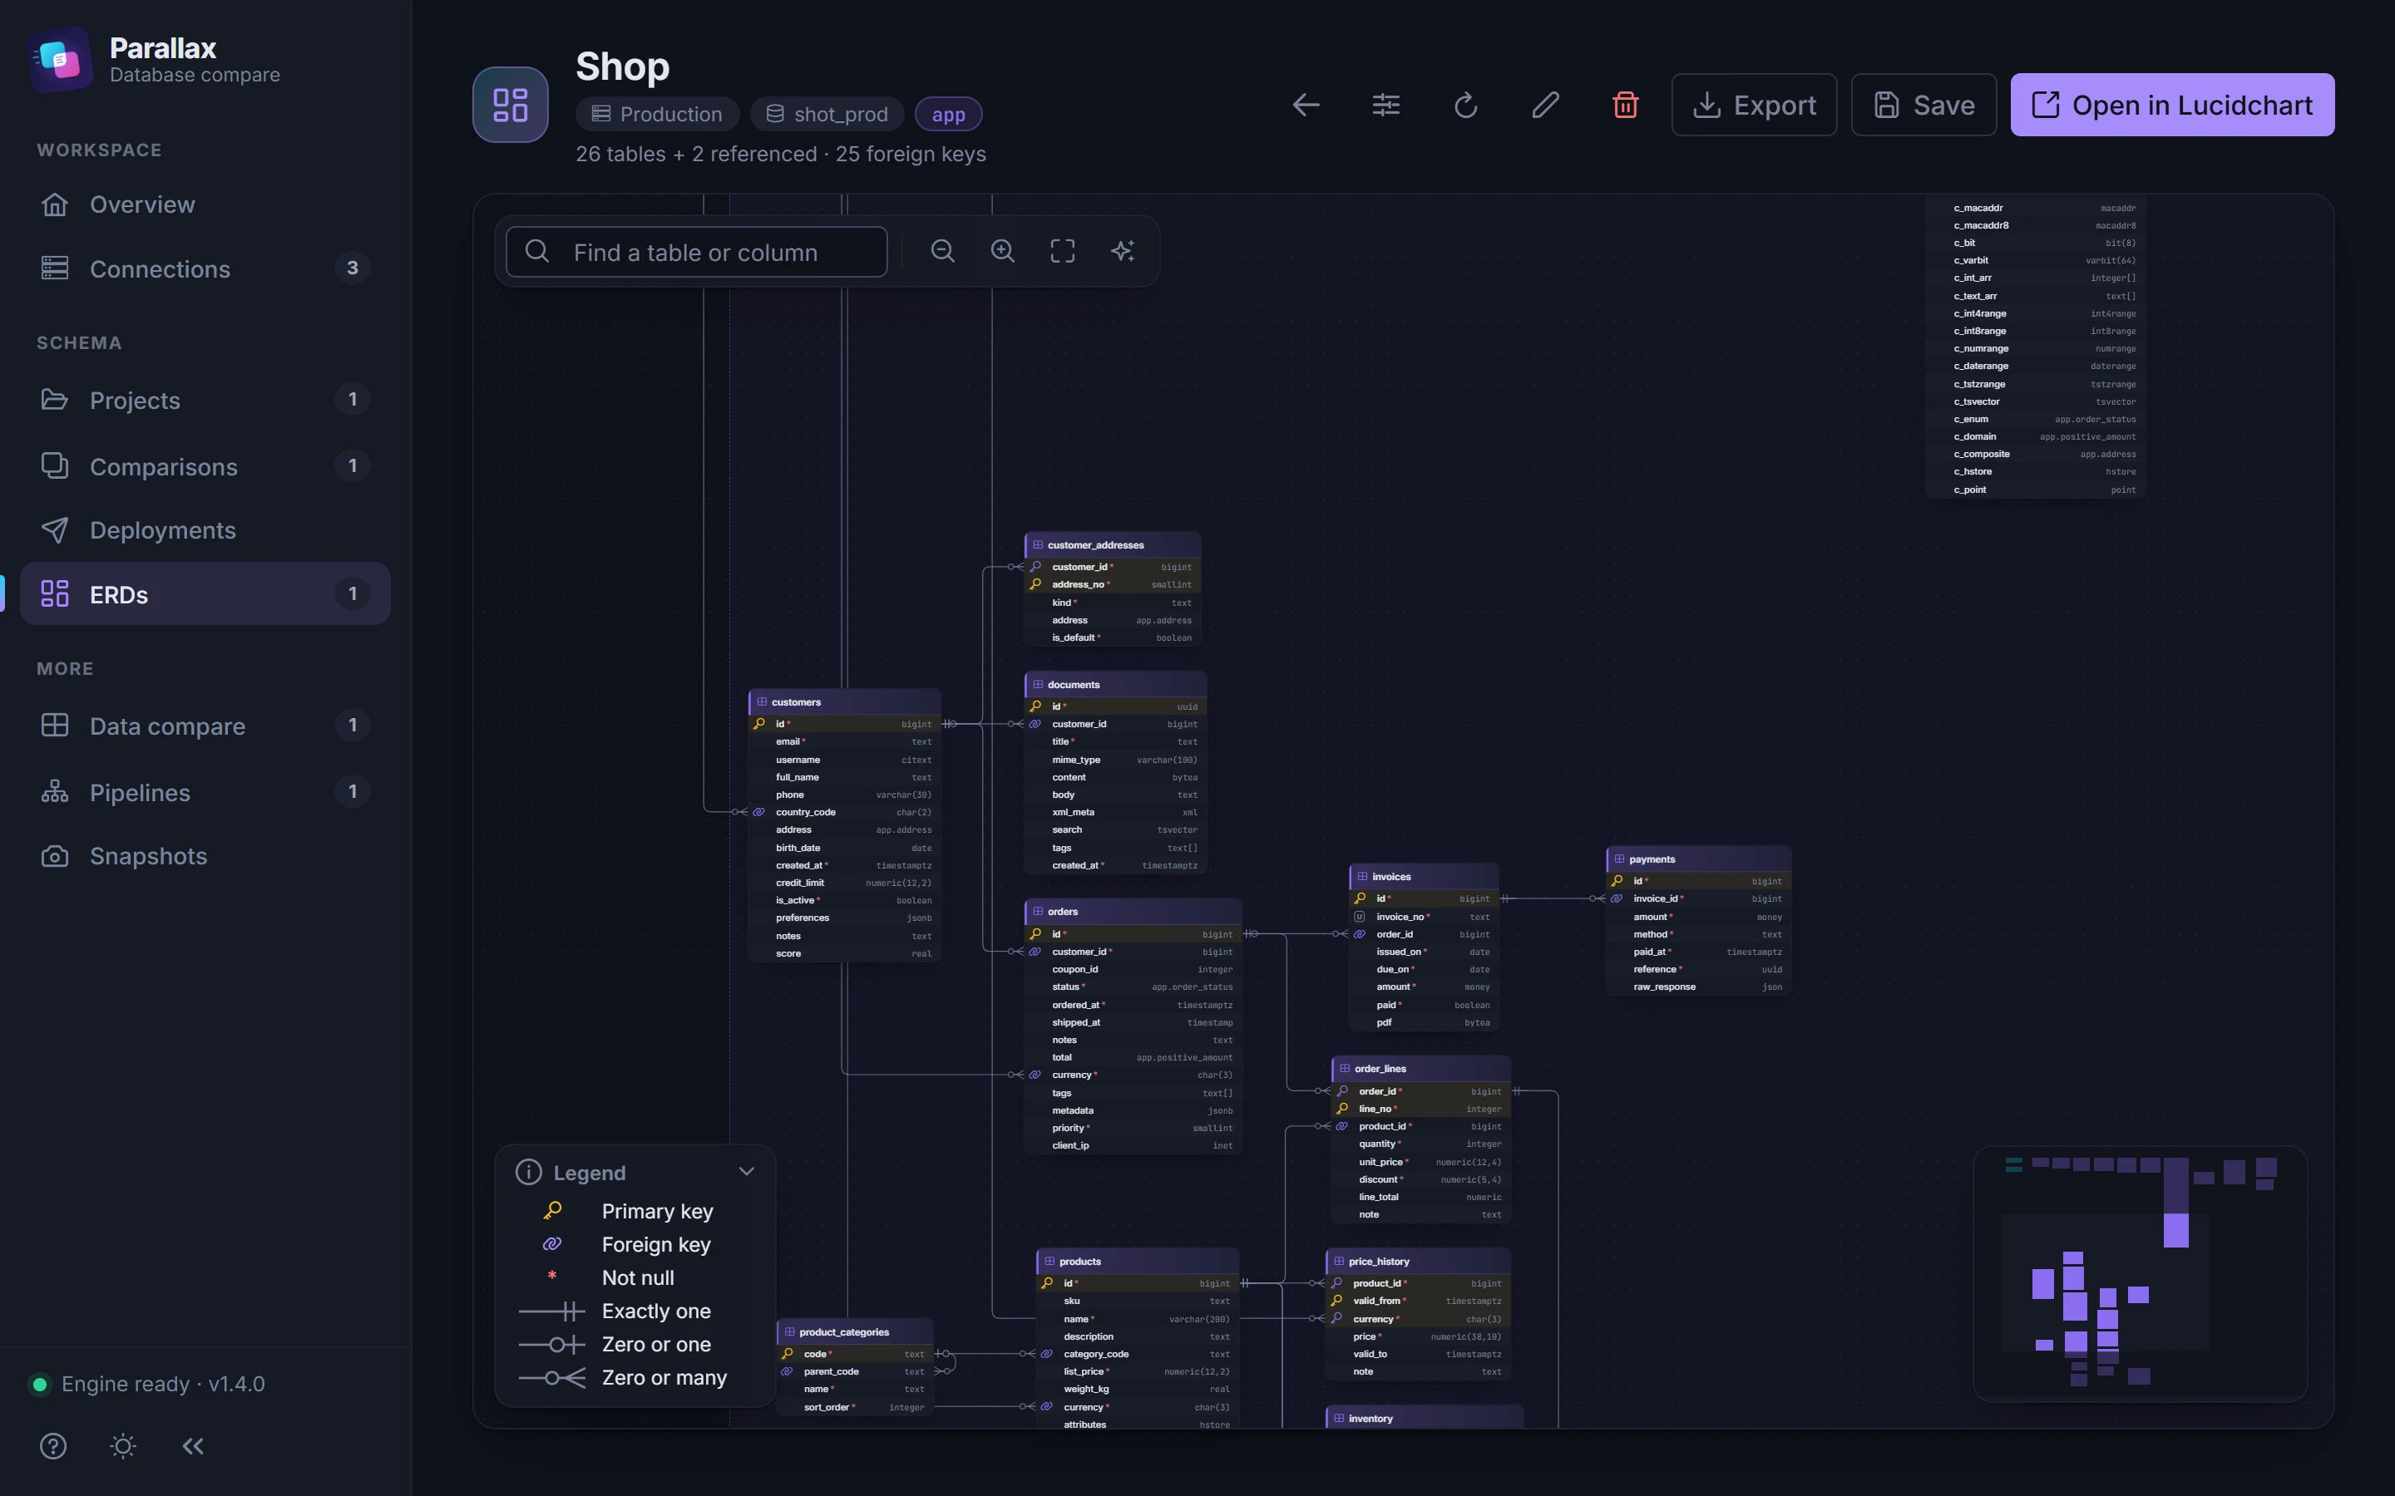Collapse the Legend panel chevron
This screenshot has width=2395, height=1496.
pos(746,1172)
